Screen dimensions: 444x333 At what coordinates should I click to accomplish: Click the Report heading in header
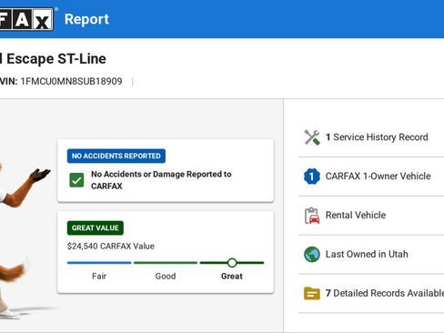click(x=86, y=19)
